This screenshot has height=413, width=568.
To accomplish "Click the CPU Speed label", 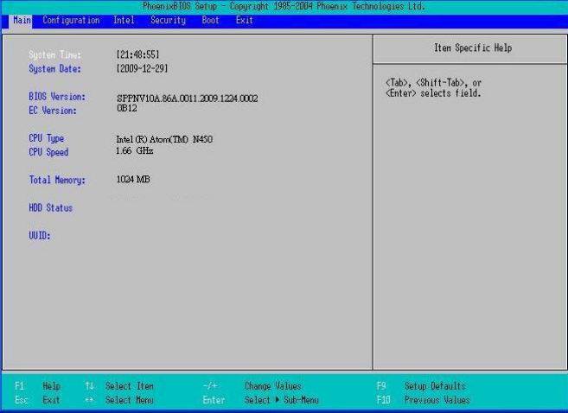I will click(48, 152).
